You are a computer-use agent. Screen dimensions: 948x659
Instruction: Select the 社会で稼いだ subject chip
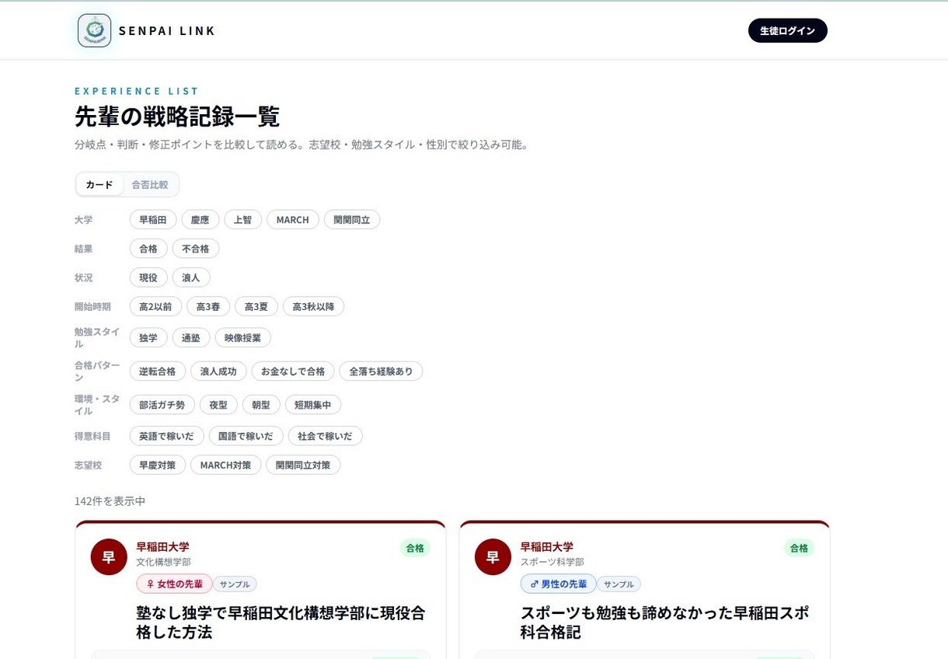click(325, 436)
